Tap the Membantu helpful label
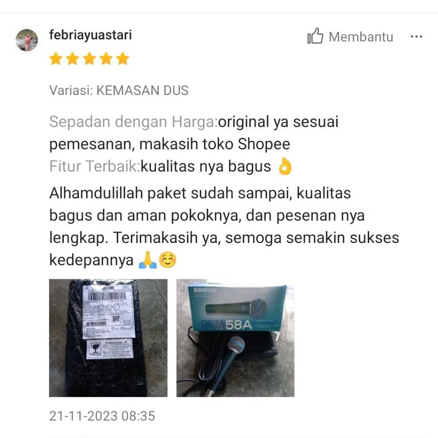The width and height of the screenshot is (438, 438). [361, 37]
